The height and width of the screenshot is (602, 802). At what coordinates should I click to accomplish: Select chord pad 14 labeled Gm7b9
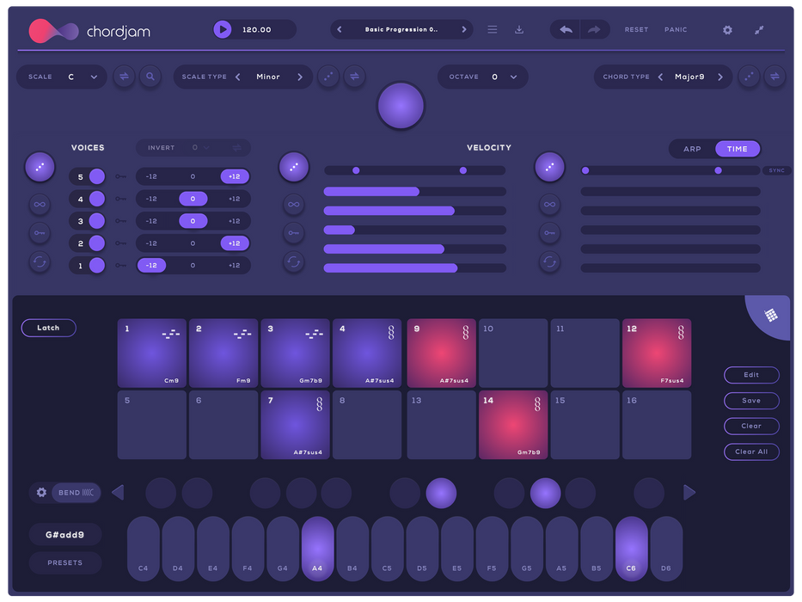(x=513, y=425)
